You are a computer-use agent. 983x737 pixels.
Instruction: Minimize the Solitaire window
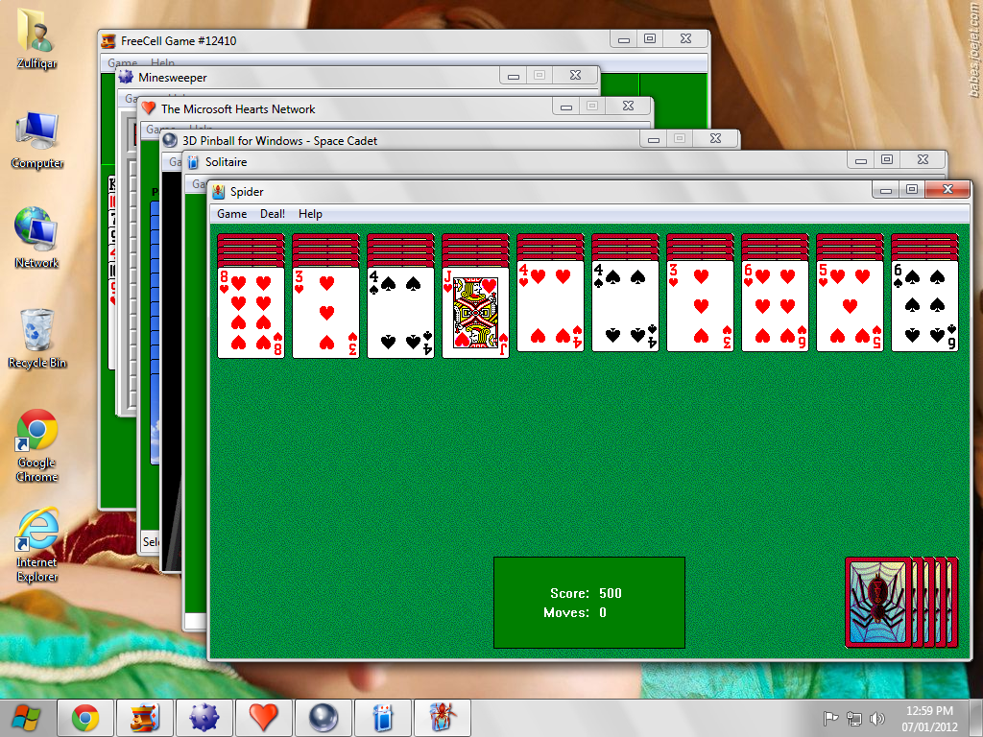(x=861, y=160)
